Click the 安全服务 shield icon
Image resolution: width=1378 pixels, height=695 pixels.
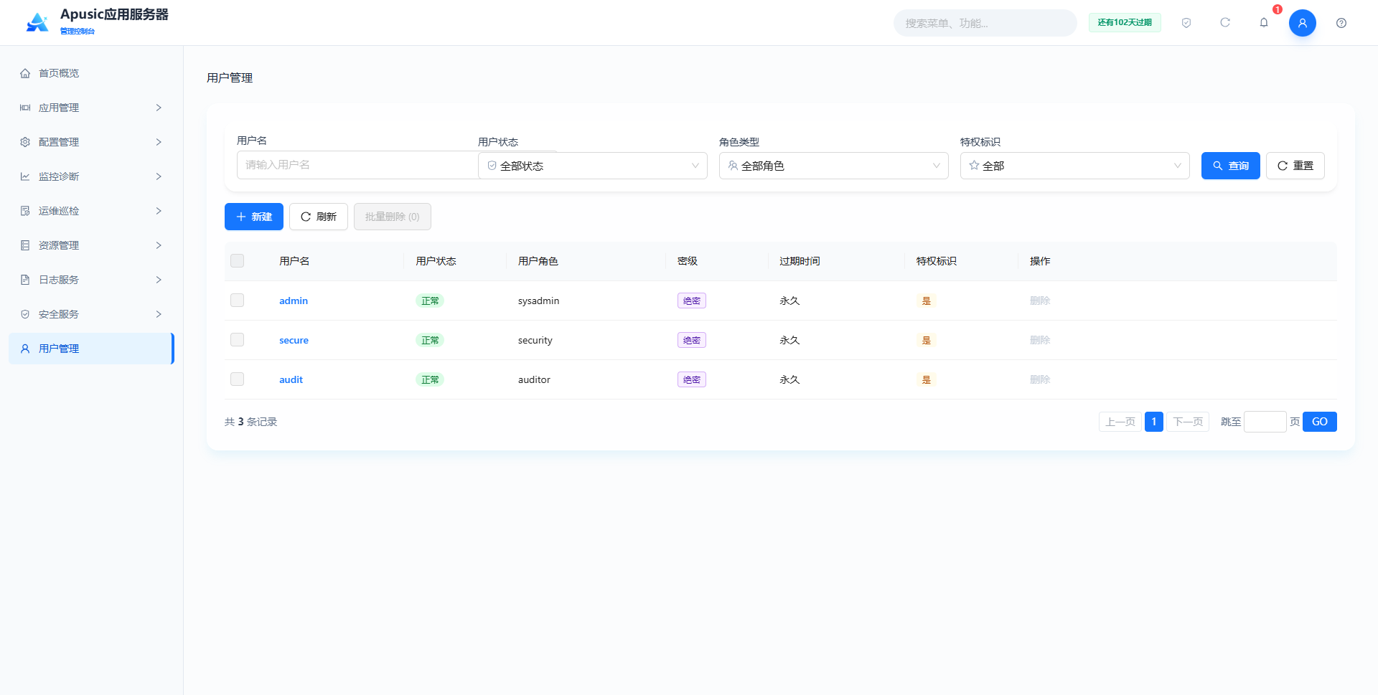25,314
